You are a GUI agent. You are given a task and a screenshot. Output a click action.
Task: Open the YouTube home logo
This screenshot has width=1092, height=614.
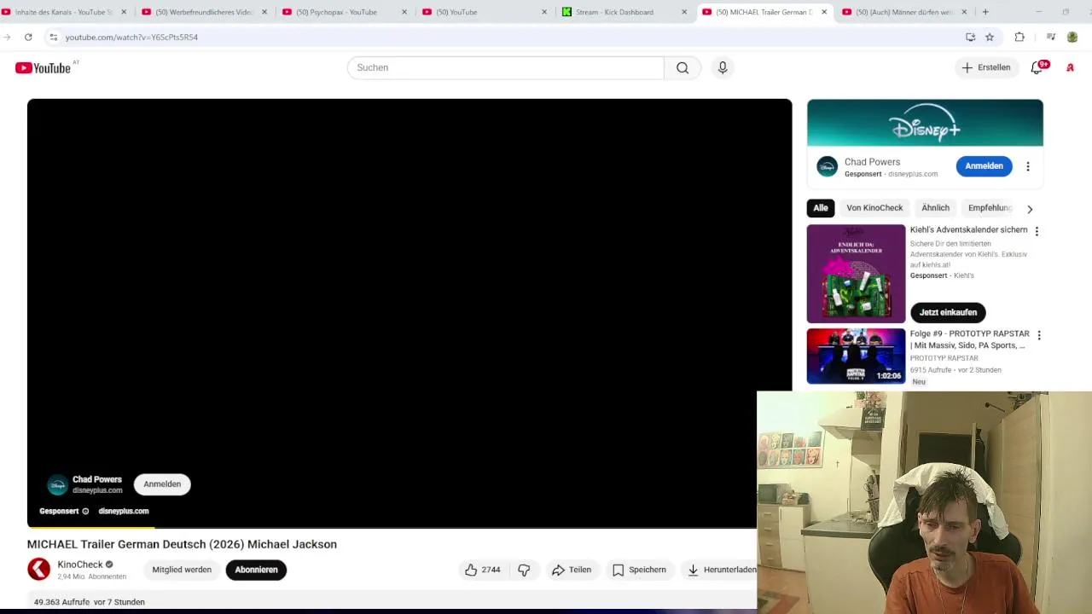(43, 68)
